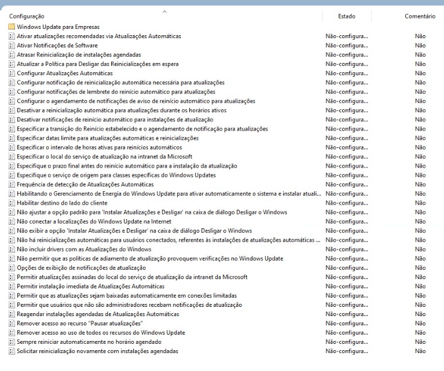Select Remover acesso ao recurso "Pausar atualizações"

(79, 323)
